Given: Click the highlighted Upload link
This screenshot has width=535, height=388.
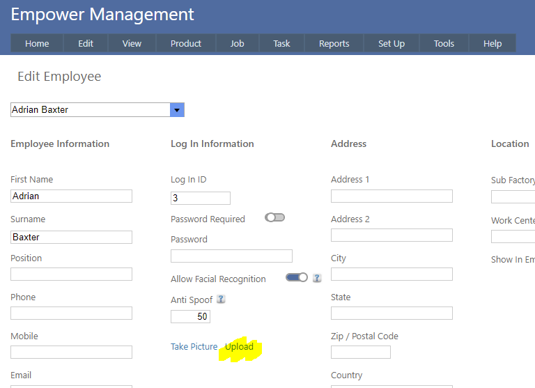Looking at the screenshot, I should pos(239,347).
